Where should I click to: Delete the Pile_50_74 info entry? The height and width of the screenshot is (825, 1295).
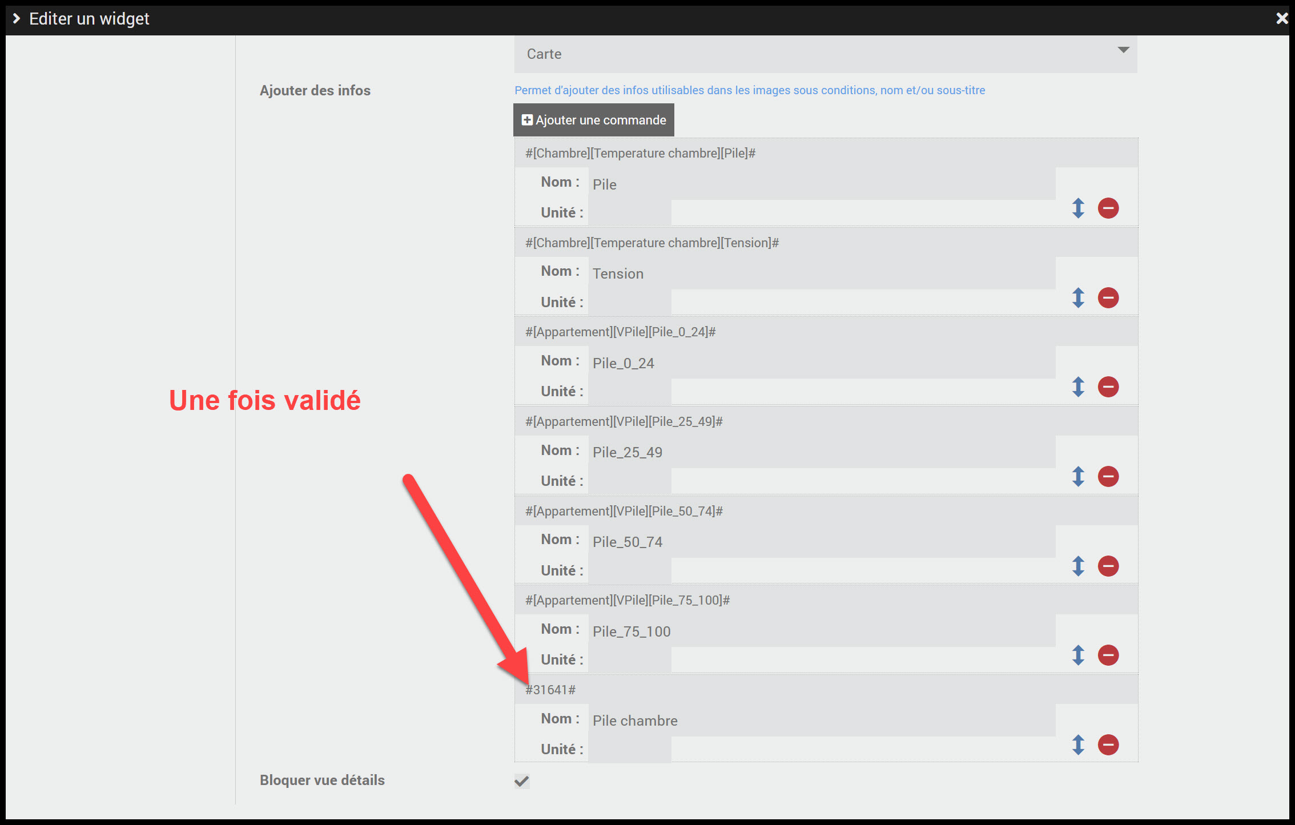point(1108,566)
